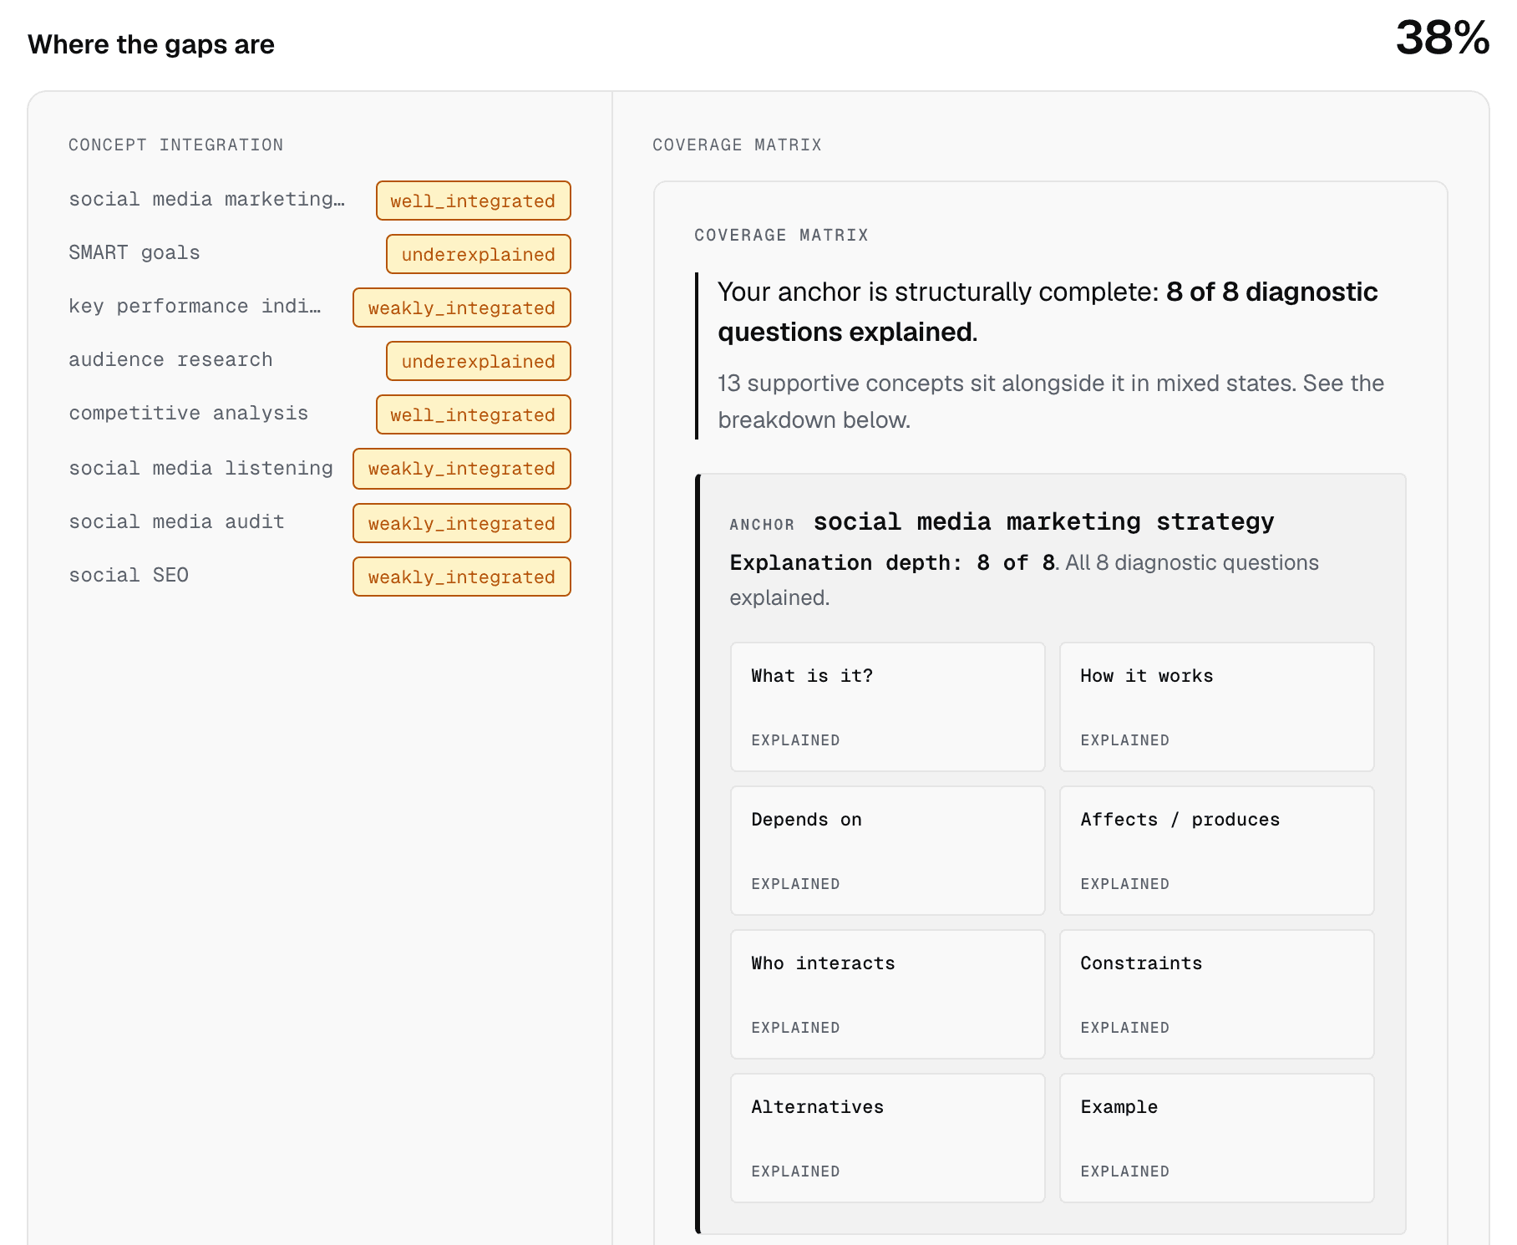Click the "Your anchor is structurally complete" summary
This screenshot has width=1517, height=1245.
coord(1048,312)
